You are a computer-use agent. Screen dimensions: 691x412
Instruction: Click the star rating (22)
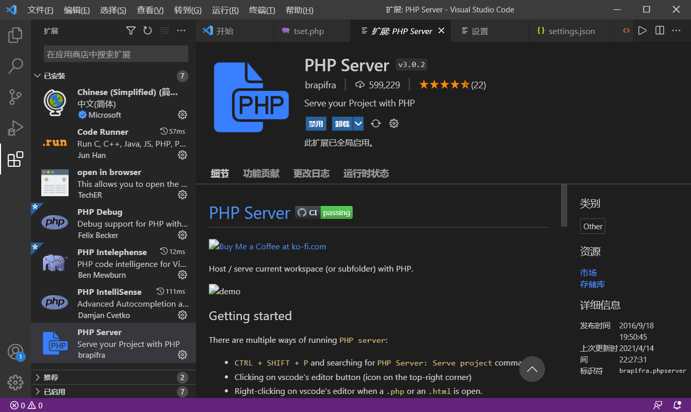pyautogui.click(x=452, y=85)
